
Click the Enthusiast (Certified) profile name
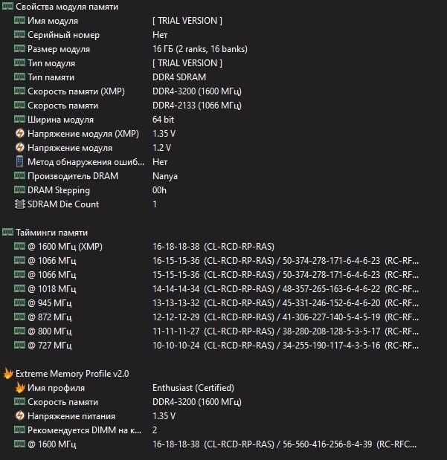(193, 388)
